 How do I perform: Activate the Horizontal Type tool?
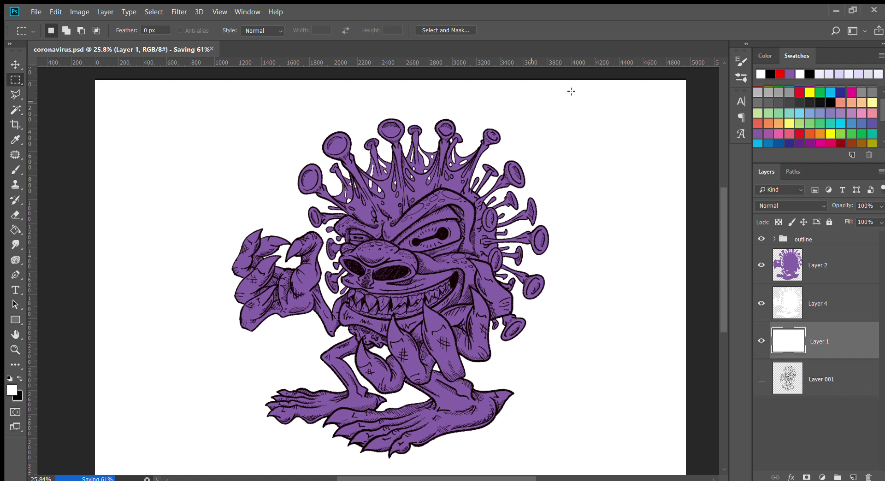click(x=15, y=290)
